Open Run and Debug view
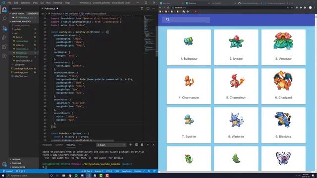Screen dimensions: 317x178 tap(4, 38)
